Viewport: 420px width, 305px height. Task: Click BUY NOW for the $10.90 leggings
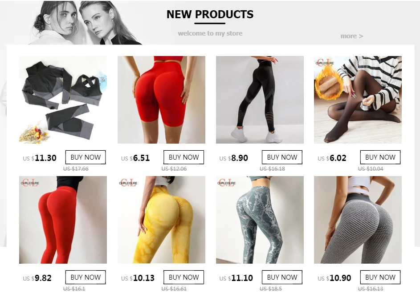(x=380, y=277)
